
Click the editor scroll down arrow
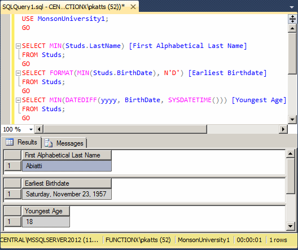coord(292,120)
